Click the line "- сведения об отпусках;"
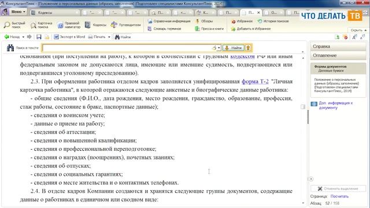The image size is (370, 208). 61,166
